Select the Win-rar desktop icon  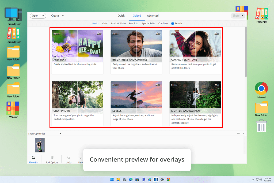click(x=13, y=110)
